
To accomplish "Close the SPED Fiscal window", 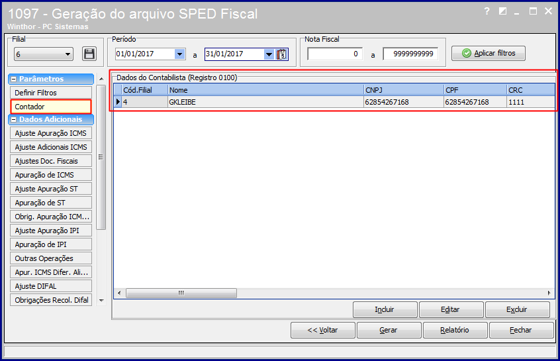I will (548, 11).
